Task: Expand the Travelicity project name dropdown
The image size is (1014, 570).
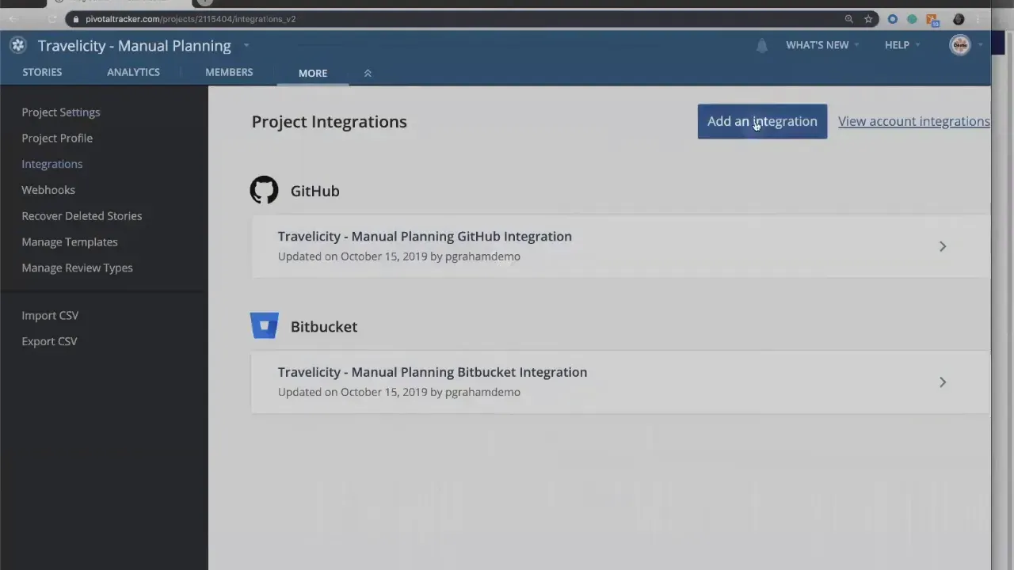Action: [246, 46]
